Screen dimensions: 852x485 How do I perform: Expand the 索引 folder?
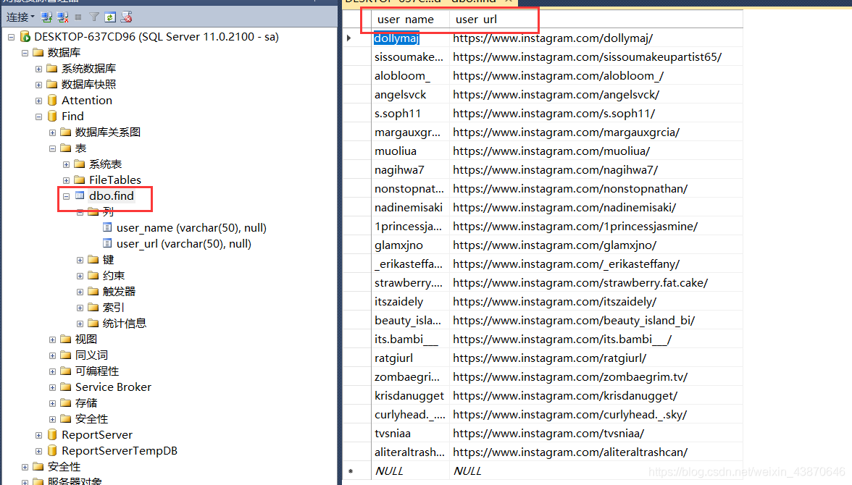point(80,308)
